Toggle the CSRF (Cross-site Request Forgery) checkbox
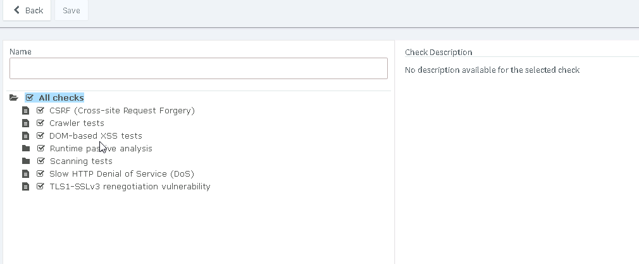Image resolution: width=639 pixels, height=264 pixels. (40, 111)
